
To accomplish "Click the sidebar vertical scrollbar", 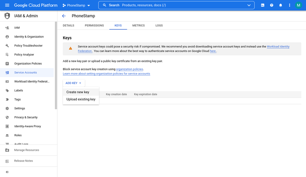I will (56, 65).
